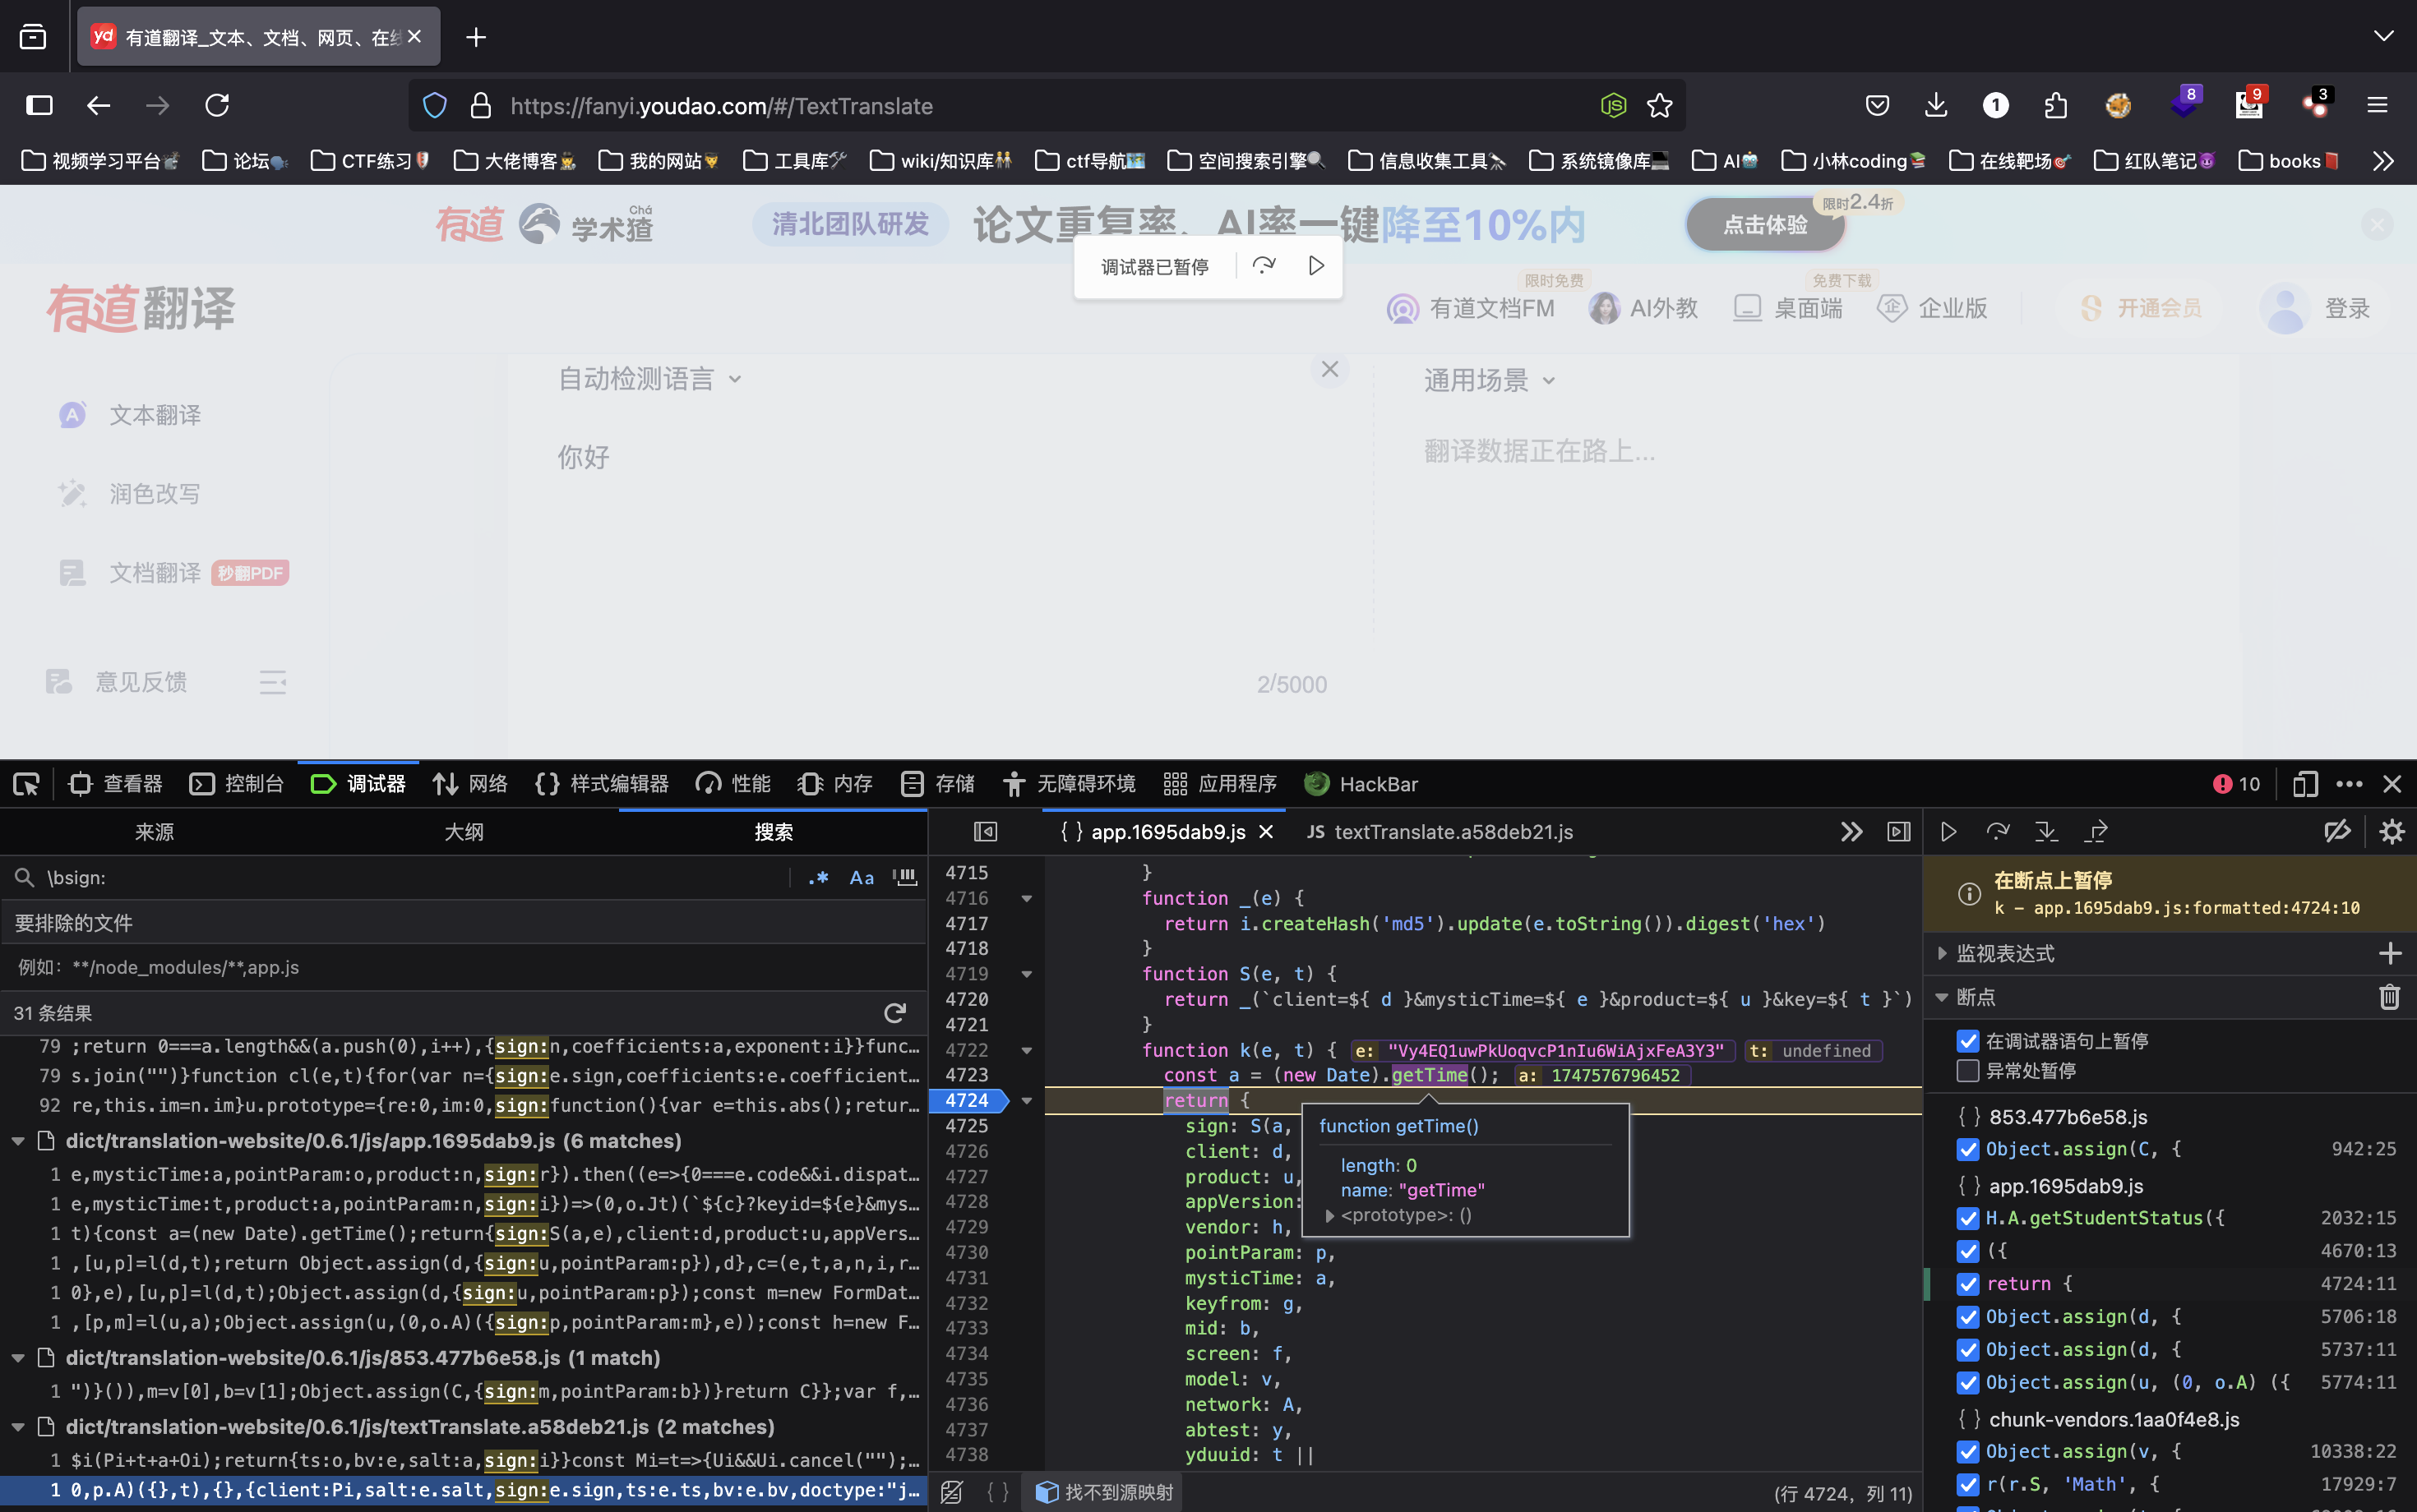
Task: Click the Step Over debugger icon
Action: (x=1997, y=832)
